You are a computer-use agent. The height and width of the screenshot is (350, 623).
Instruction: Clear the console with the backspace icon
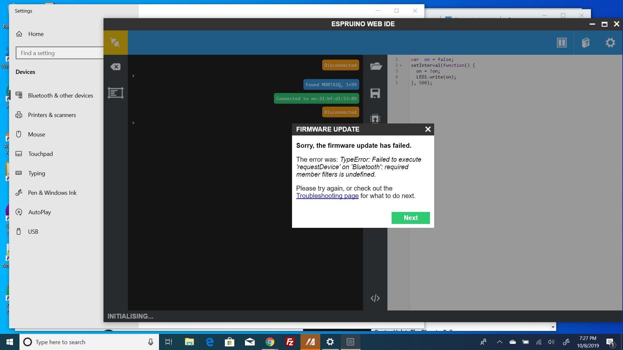116,66
